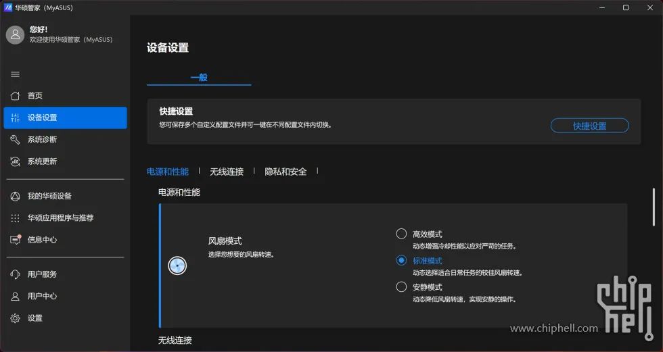Image resolution: width=663 pixels, height=352 pixels.
Task: Click the home icon beside 首页
Action: [x=15, y=96]
